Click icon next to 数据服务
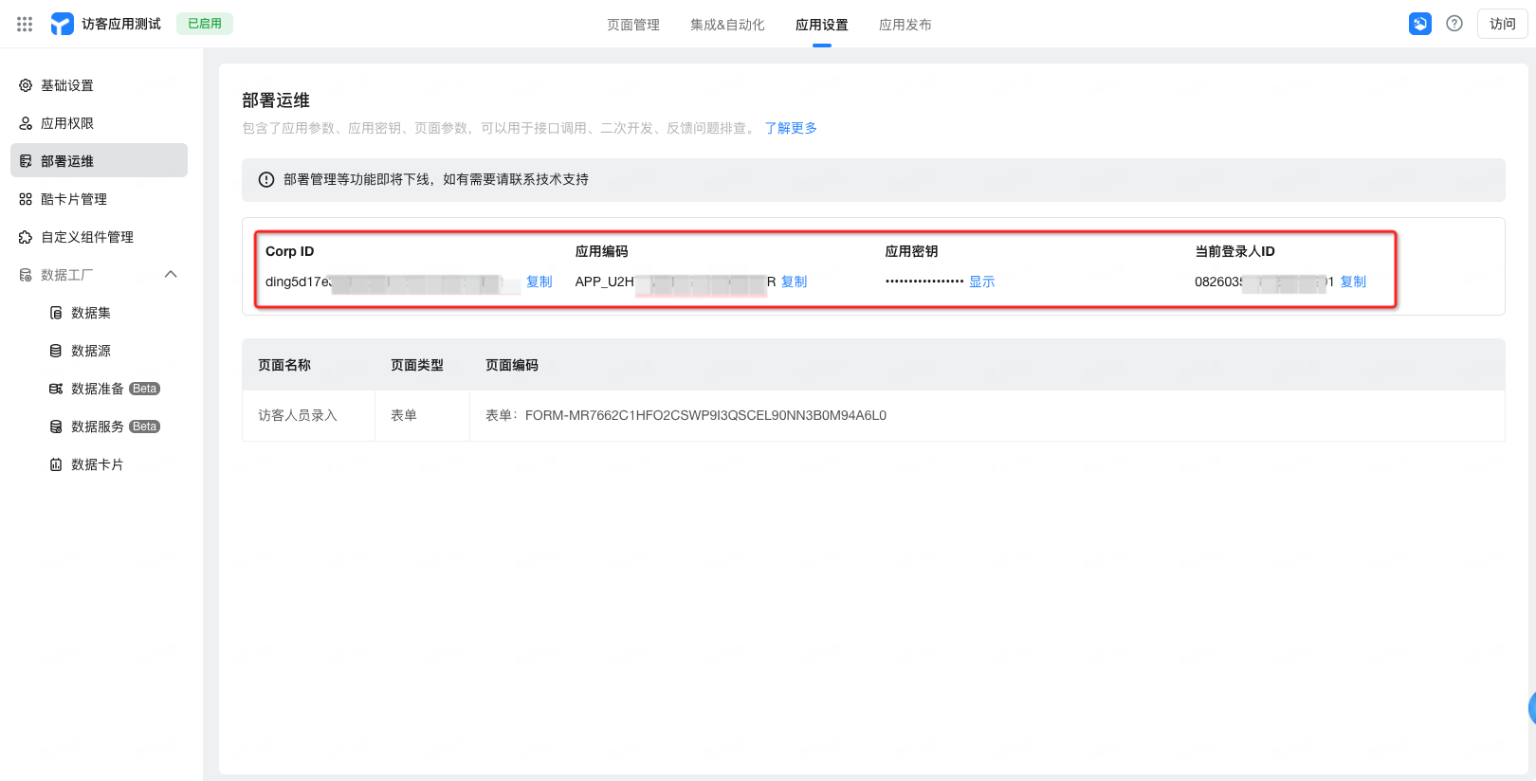1536x781 pixels. coord(56,427)
